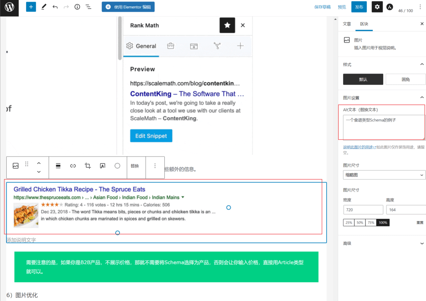
Task: Open block toolbar more options
Action: click(155, 166)
